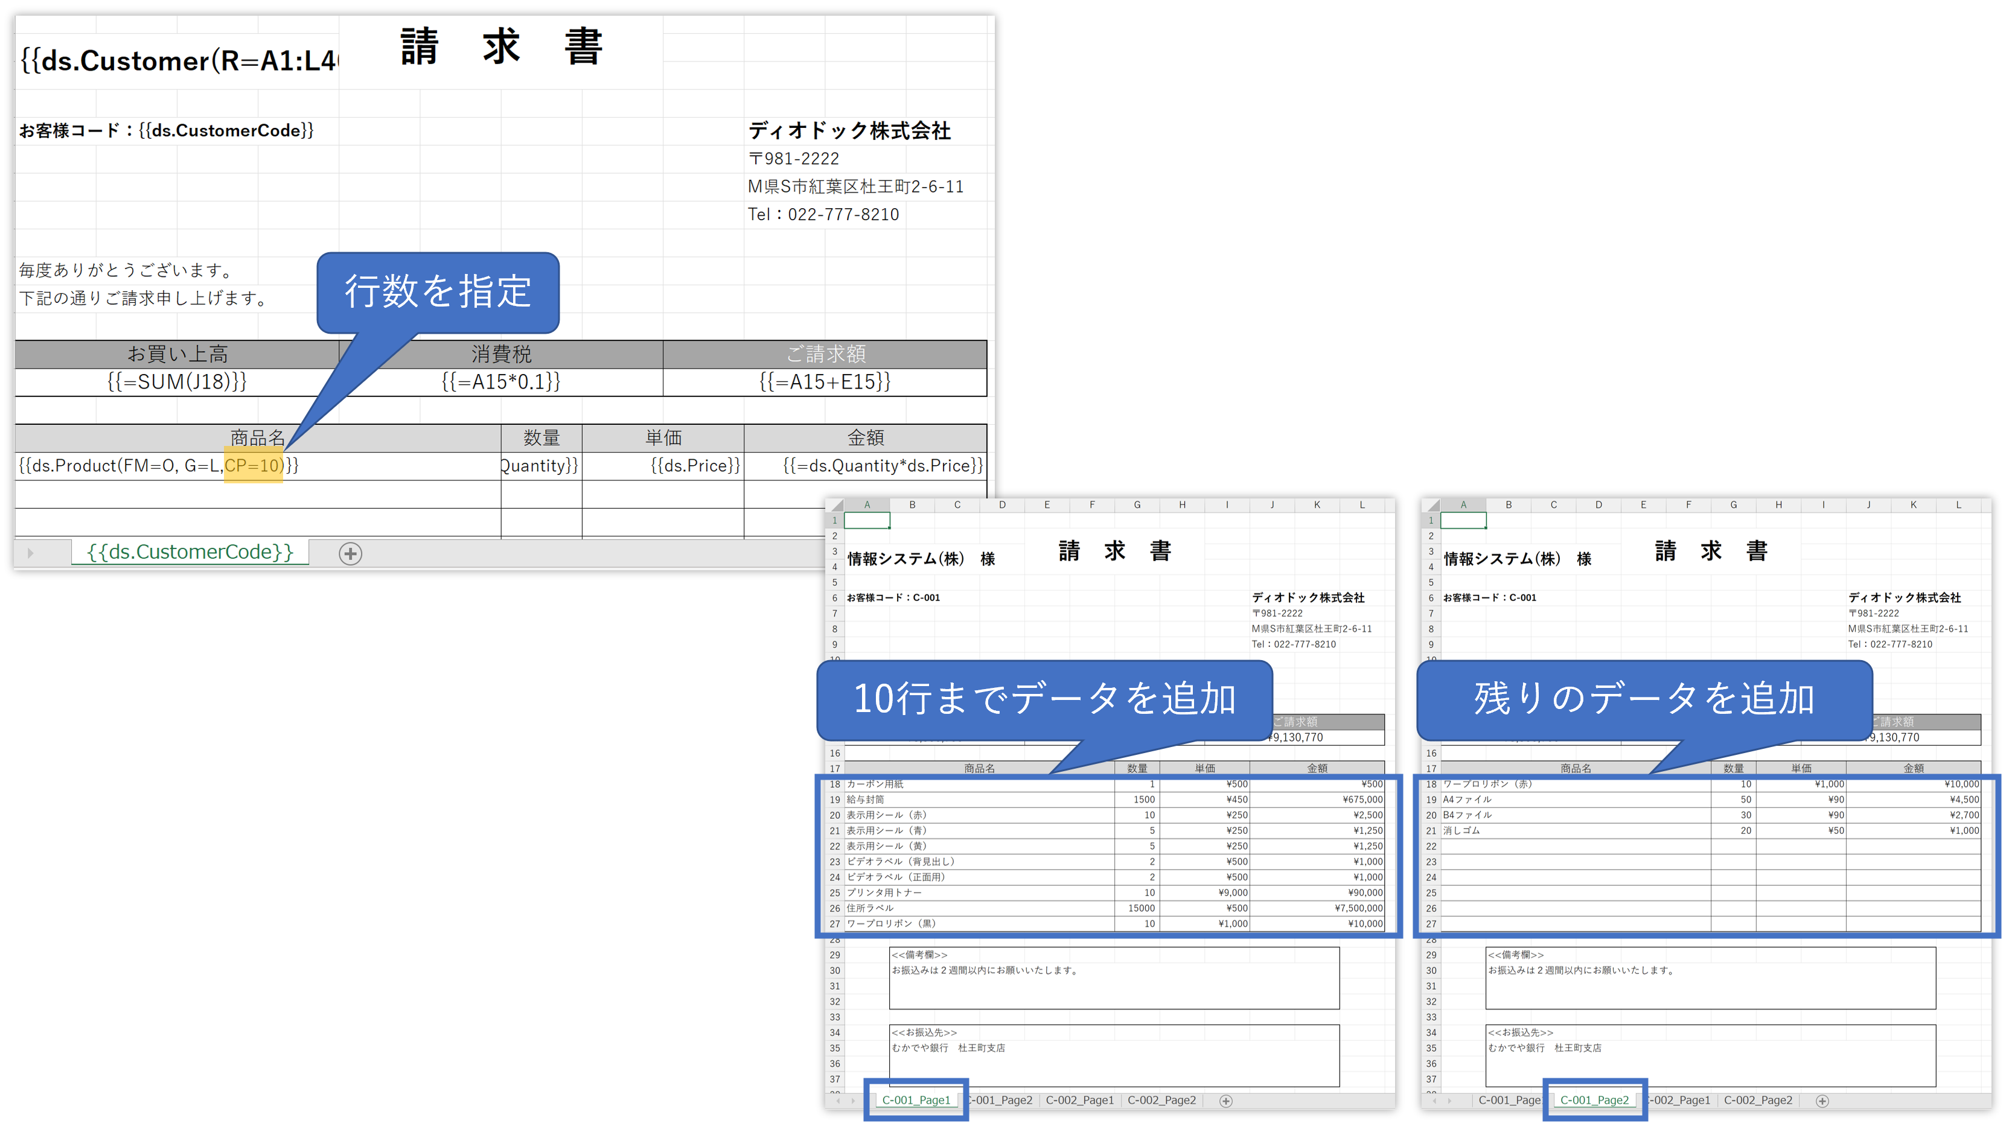The image size is (2012, 1129).
Task: Add a new sheet in the Page2 result workbook
Action: [x=1822, y=1101]
